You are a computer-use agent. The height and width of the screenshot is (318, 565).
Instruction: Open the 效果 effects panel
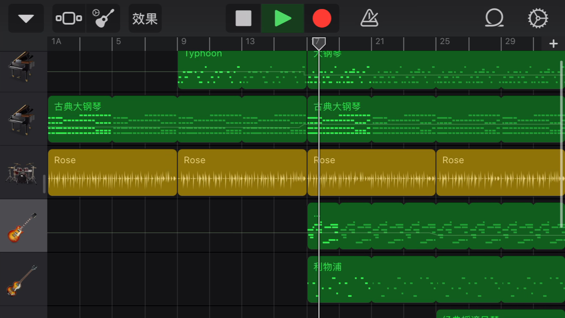(145, 19)
